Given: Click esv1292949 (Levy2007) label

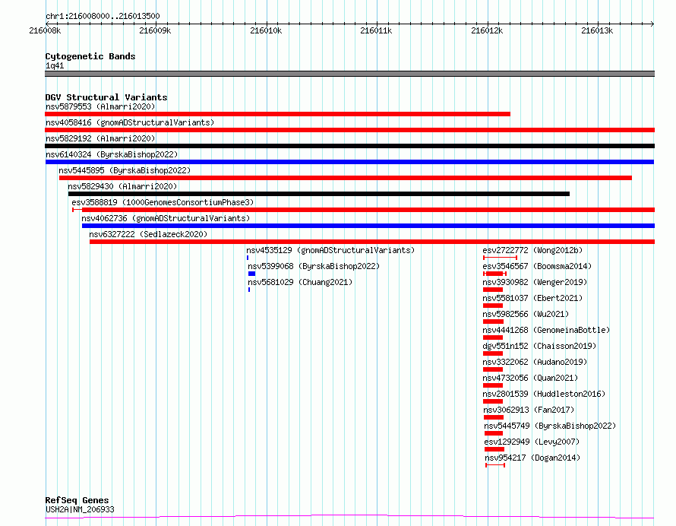Looking at the screenshot, I should point(532,442).
